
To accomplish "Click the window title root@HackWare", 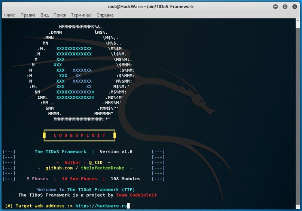I will coord(150,7).
